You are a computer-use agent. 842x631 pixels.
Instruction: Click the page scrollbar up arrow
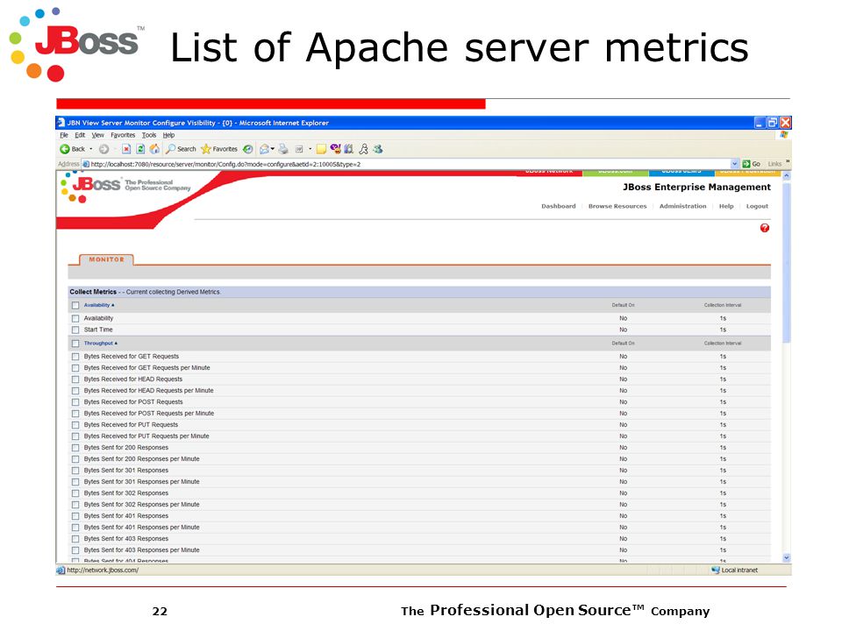tap(786, 175)
